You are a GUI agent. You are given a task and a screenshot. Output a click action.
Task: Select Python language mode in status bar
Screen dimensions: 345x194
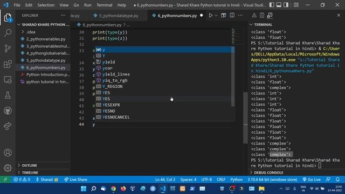click(236, 179)
